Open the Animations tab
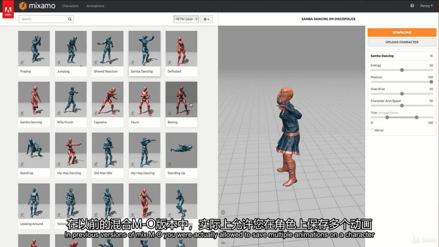 (95, 6)
